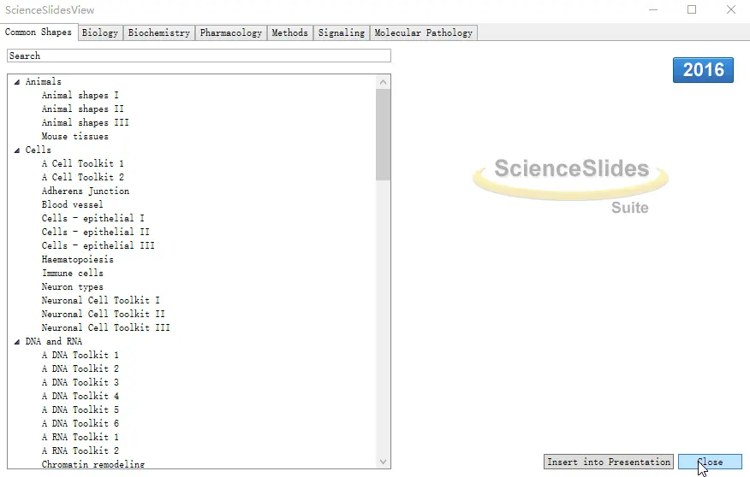Click the Cells category label
750x477 pixels.
38,150
